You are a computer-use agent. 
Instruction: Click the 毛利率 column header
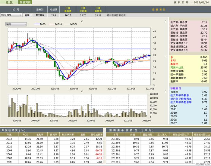(x=39, y=134)
